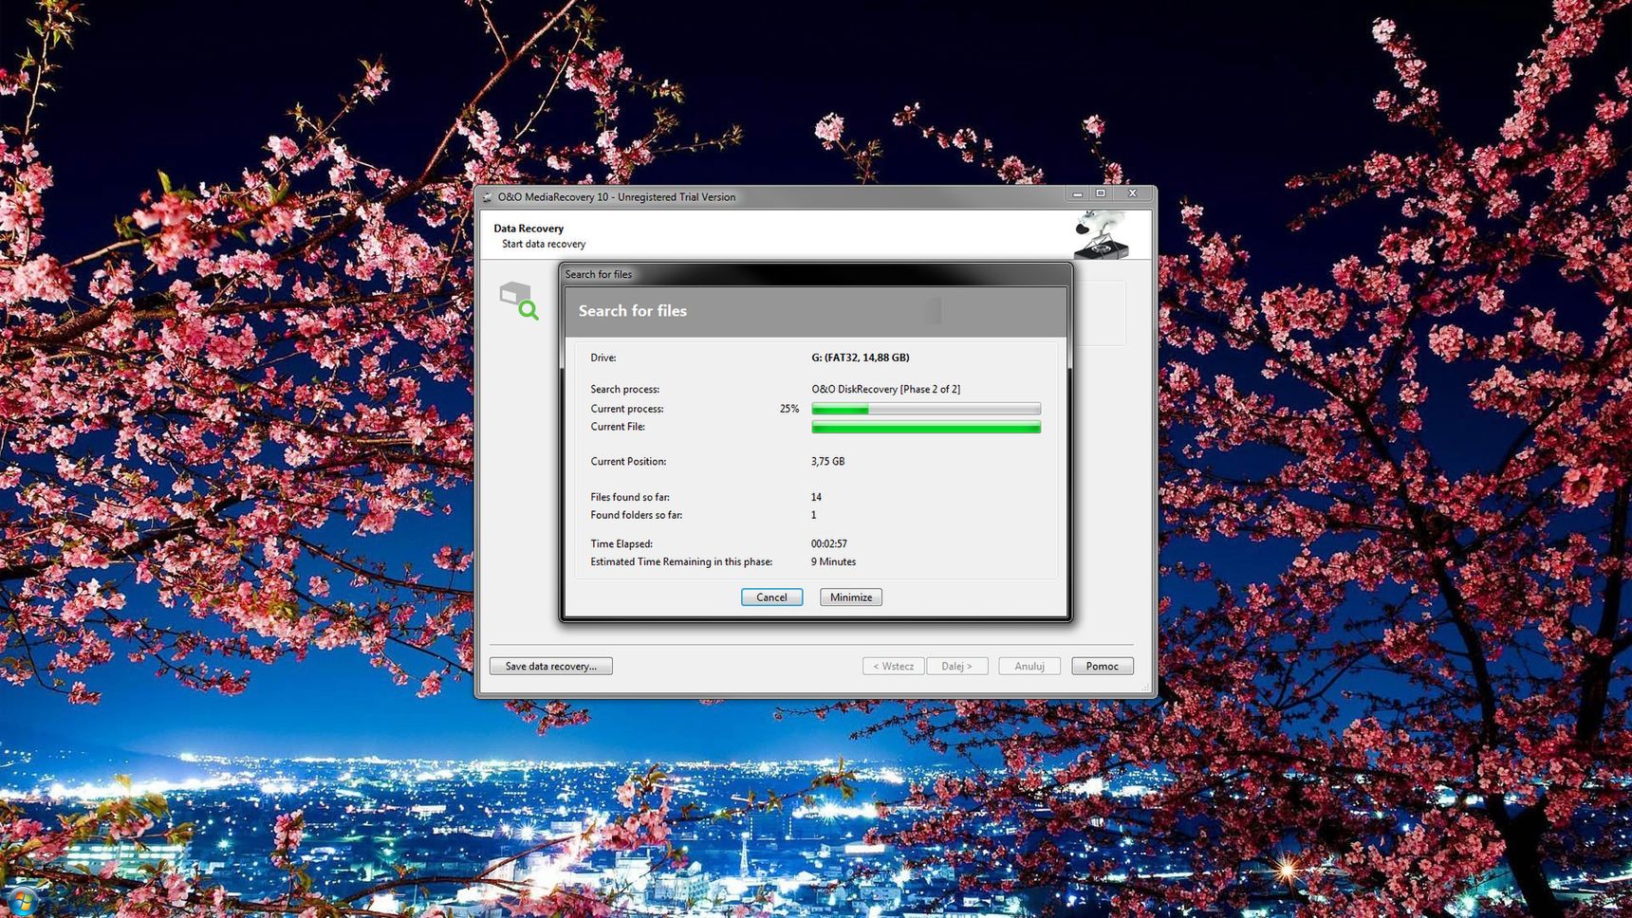Click the 'Found folders so far:' label
The width and height of the screenshot is (1632, 918).
pyautogui.click(x=637, y=515)
